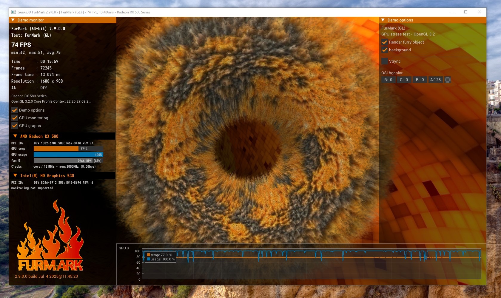
Task: Close the FurMark window
Action: 480,12
